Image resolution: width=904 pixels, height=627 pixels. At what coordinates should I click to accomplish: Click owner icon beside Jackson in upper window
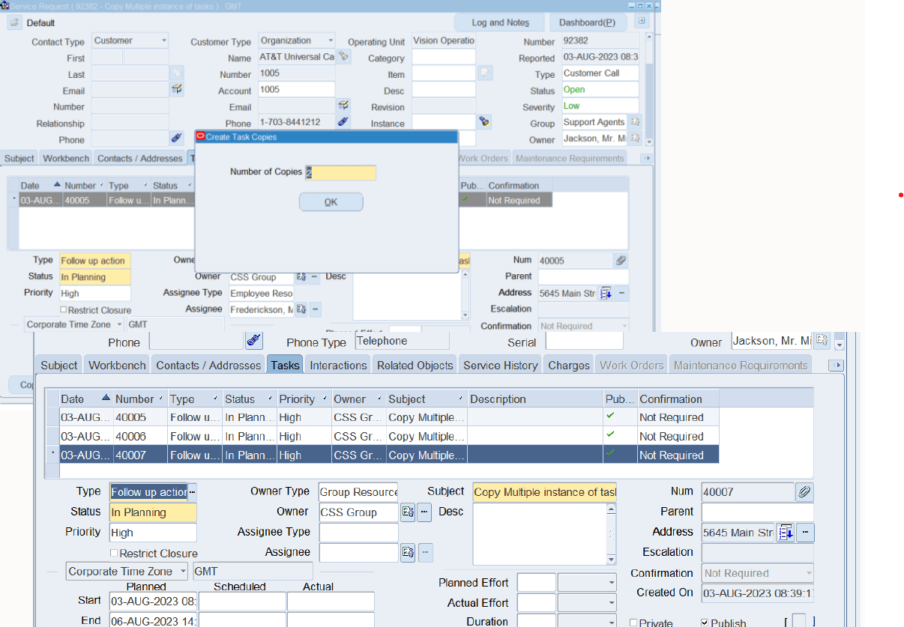[634, 139]
